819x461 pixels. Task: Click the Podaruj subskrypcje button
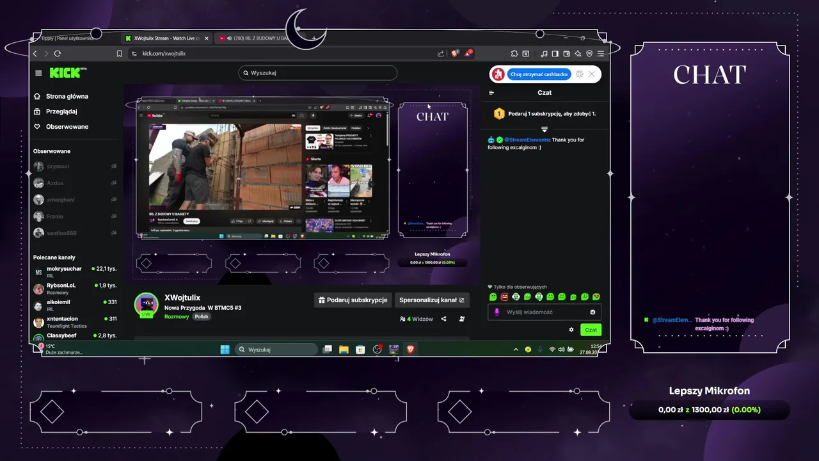[352, 300]
